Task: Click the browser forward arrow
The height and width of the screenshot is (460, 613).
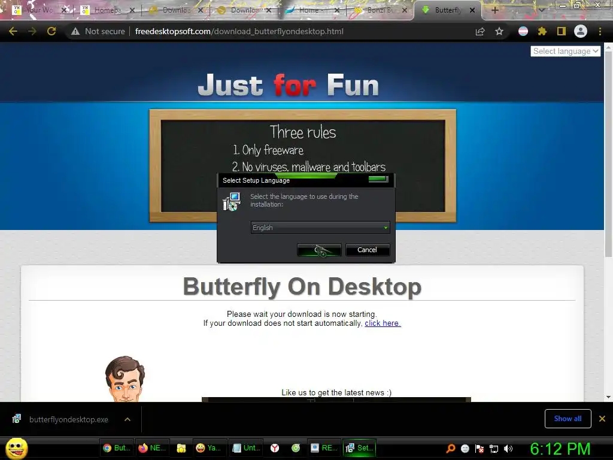Action: [32, 31]
